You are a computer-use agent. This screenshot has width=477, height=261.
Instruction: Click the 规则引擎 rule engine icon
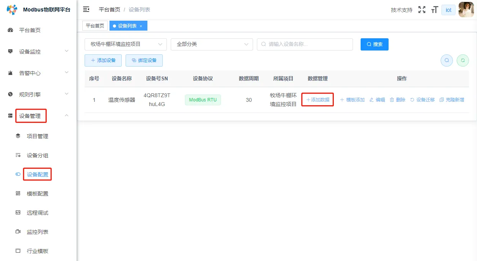[x=10, y=94]
